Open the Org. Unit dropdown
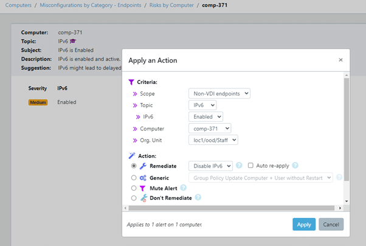Image resolution: width=366 pixels, height=246 pixels. pyautogui.click(x=213, y=140)
